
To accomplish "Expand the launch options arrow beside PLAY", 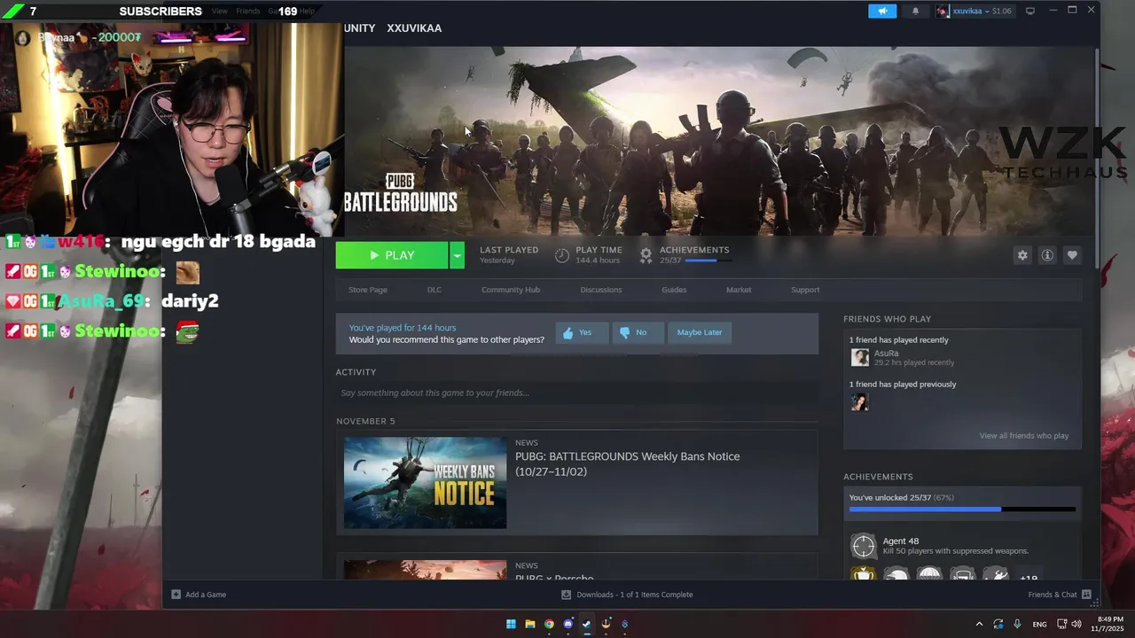I will point(457,255).
